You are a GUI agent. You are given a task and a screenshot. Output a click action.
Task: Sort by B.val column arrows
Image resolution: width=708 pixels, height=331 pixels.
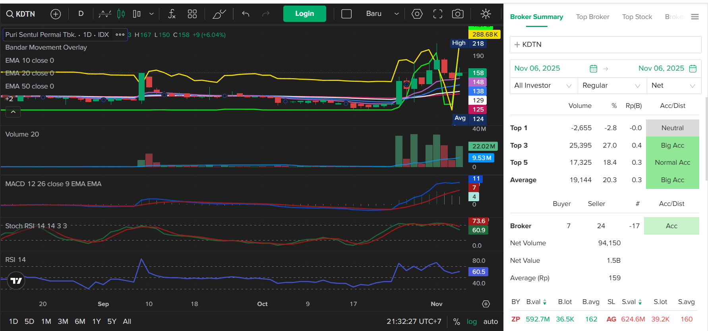click(x=545, y=302)
